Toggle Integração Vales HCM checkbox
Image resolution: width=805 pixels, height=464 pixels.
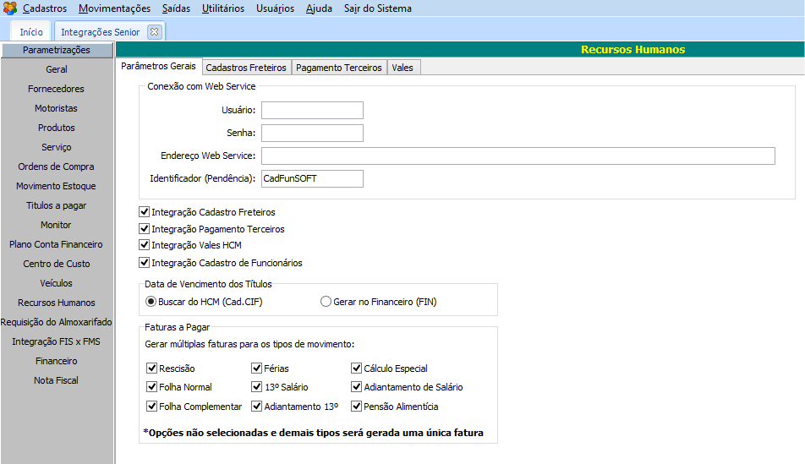pos(145,245)
